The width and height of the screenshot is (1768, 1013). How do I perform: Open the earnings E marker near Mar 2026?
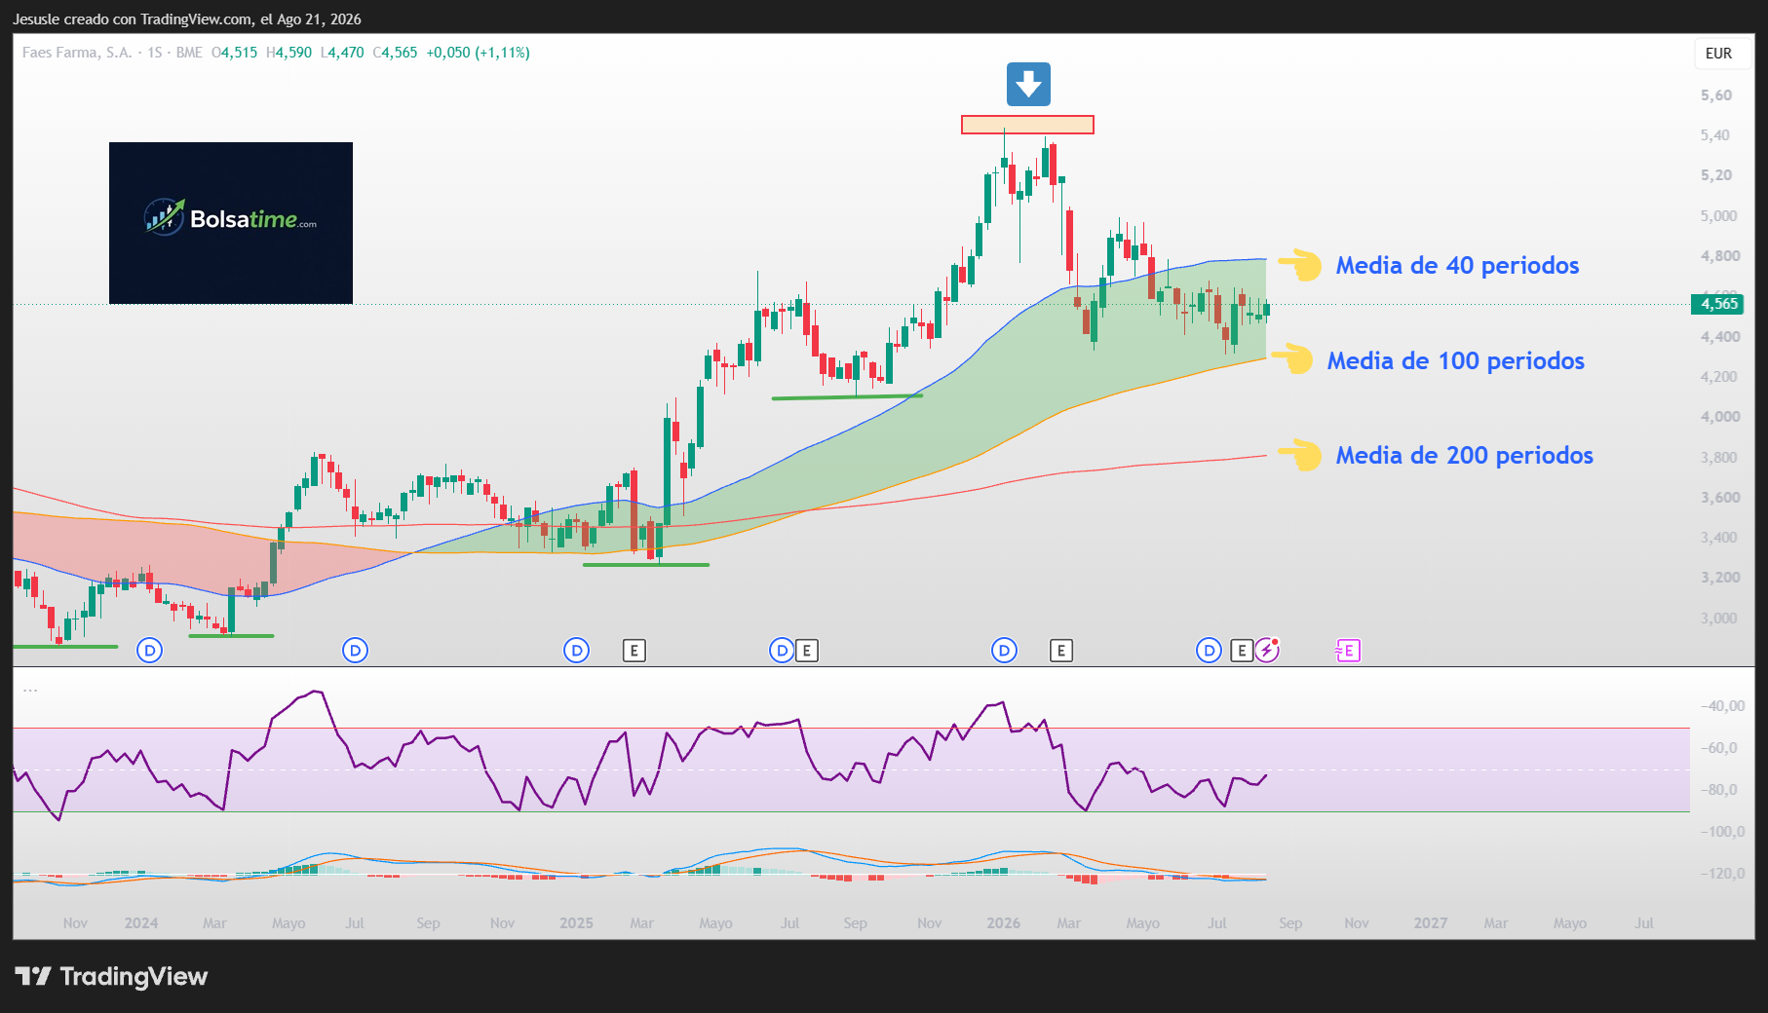click(1061, 651)
